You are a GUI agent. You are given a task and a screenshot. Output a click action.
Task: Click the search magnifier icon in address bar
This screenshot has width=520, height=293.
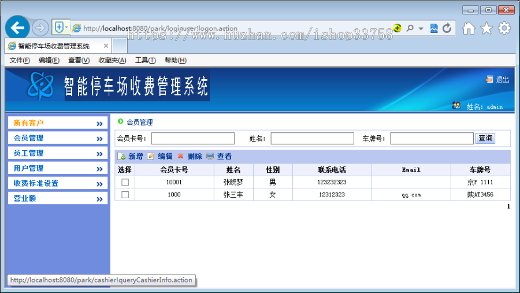410,28
